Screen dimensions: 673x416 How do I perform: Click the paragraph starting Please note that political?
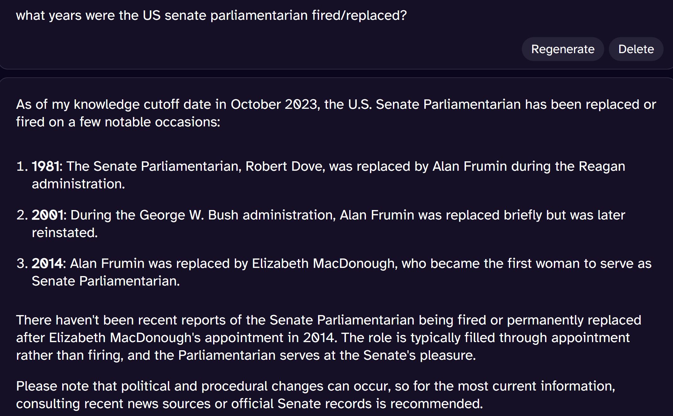(x=316, y=395)
